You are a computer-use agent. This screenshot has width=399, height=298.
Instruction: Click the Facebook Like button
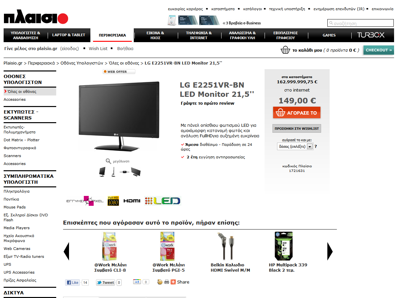point(73,283)
